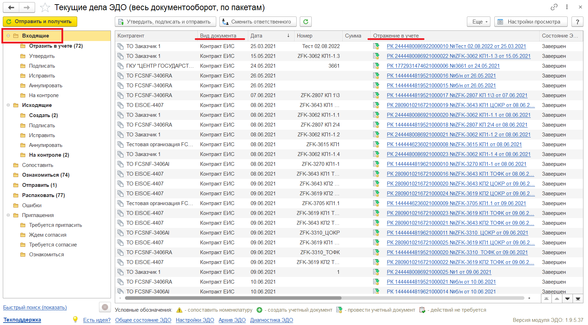Select Утвердить under Входящие
The width and height of the screenshot is (588, 325).
pyautogui.click(x=42, y=56)
